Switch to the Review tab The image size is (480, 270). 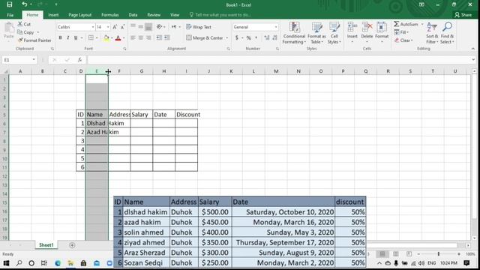[154, 15]
